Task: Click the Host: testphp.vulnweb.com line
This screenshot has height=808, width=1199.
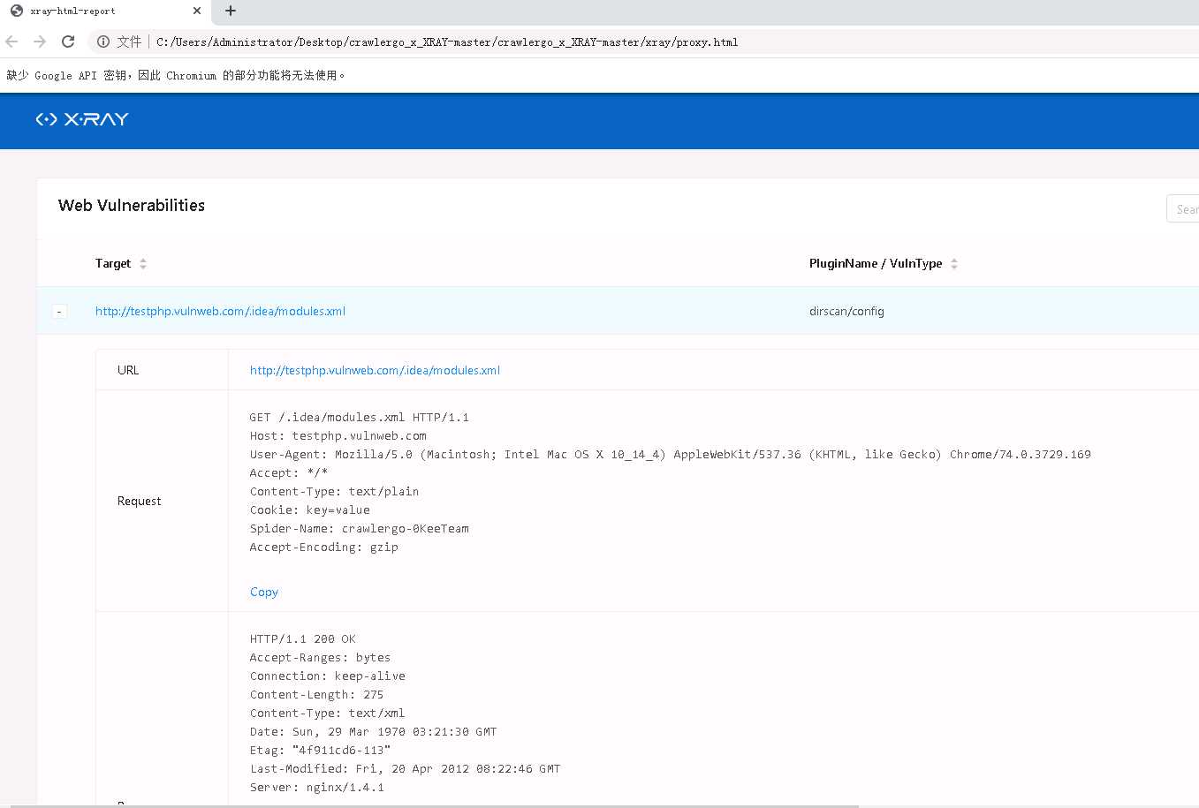Action: click(x=338, y=435)
